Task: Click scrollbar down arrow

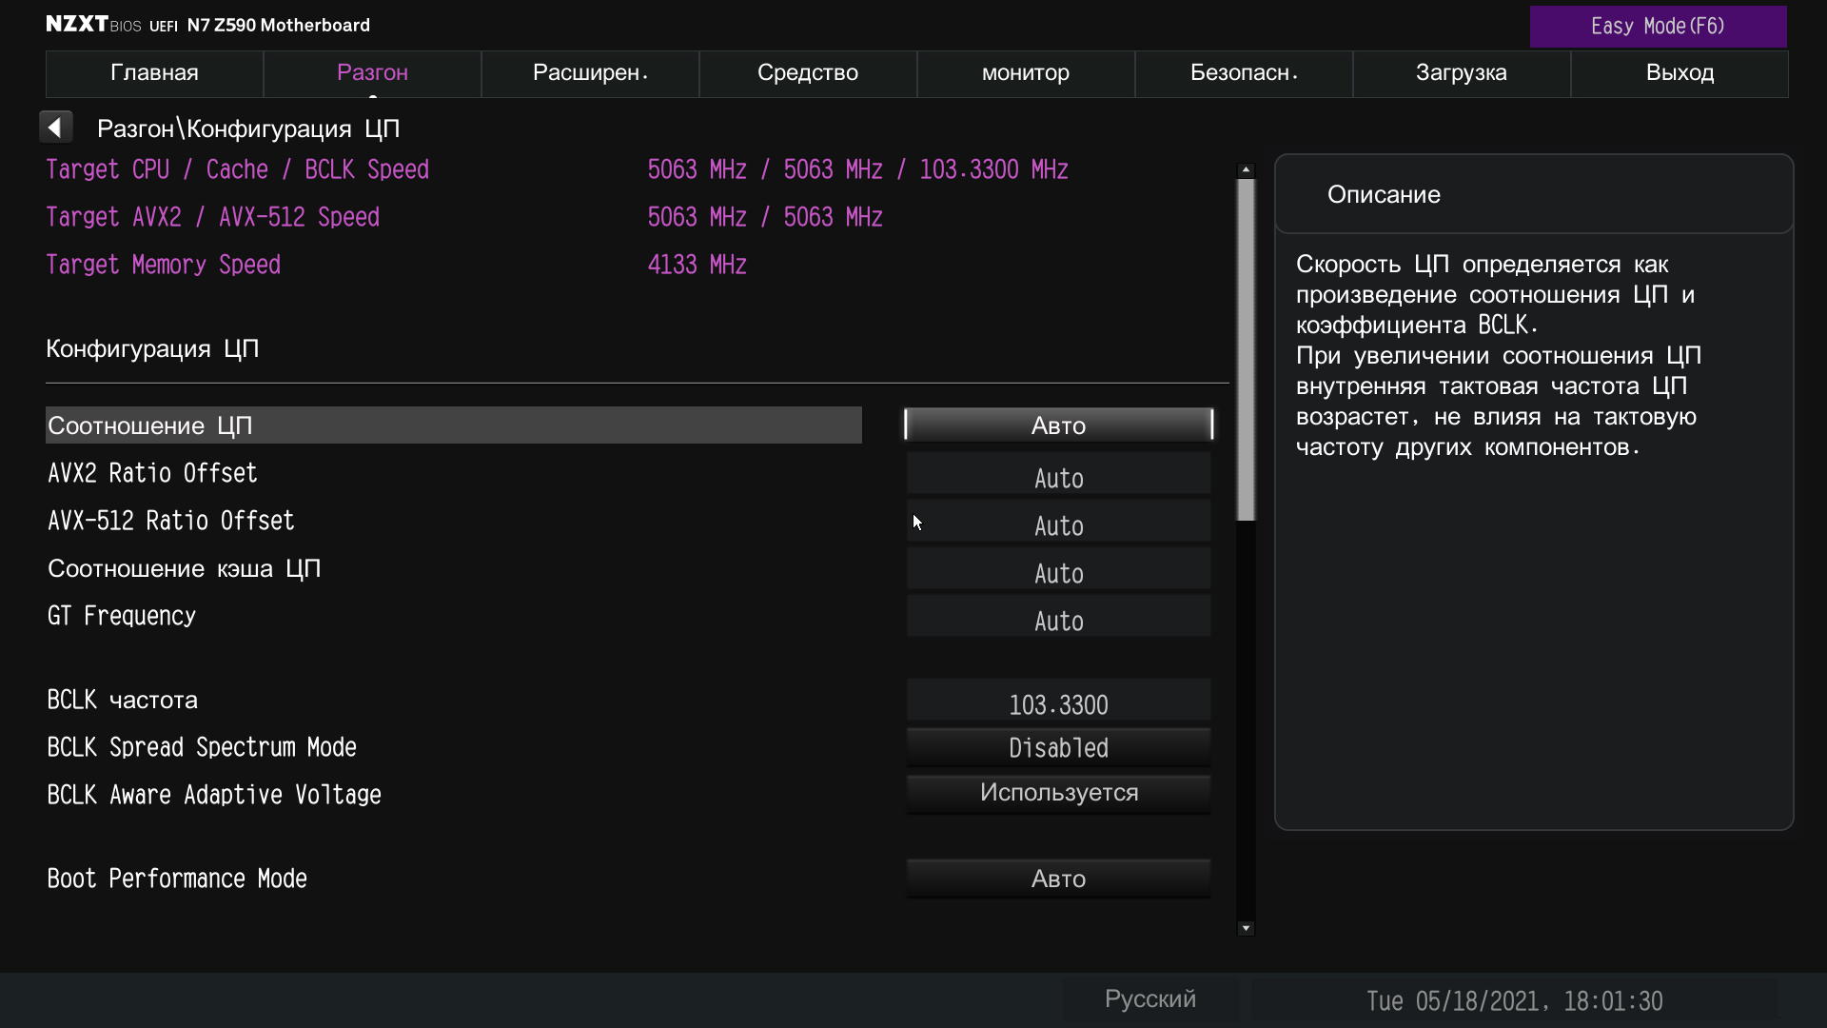Action: (1246, 928)
